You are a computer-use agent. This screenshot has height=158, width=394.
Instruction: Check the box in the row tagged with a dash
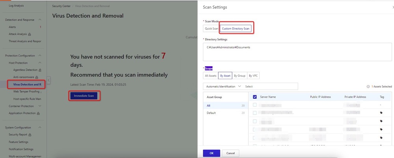pos(255,105)
